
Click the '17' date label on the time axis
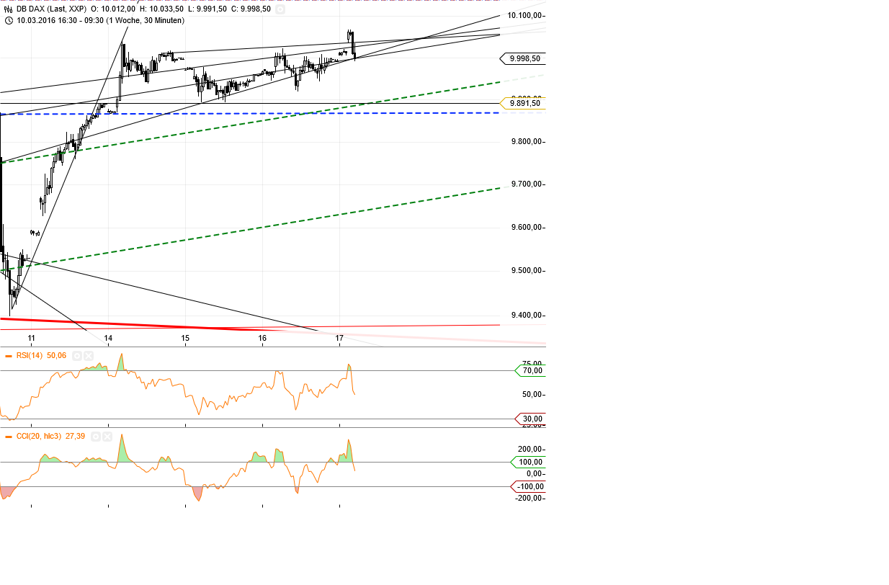(x=339, y=338)
